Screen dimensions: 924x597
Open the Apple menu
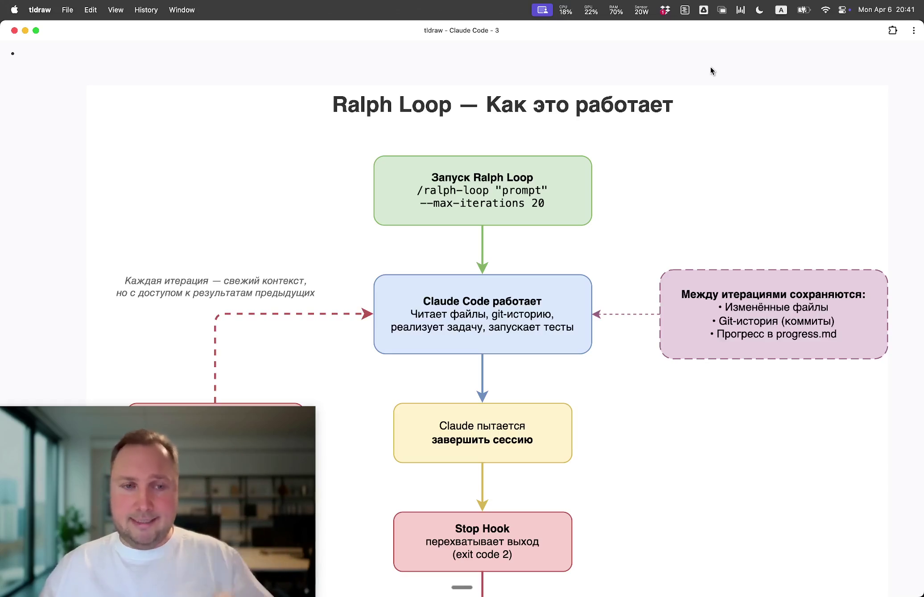pos(14,10)
